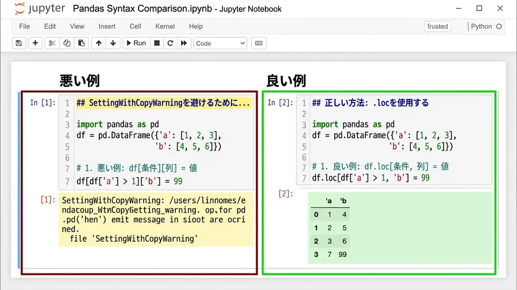517x290 pixels.
Task: Open the Kernel menu
Action: (x=165, y=26)
